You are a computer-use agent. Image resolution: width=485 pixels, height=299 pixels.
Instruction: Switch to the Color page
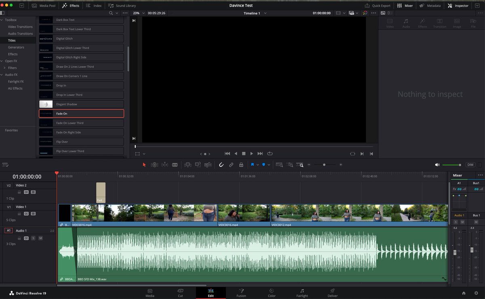(x=272, y=293)
